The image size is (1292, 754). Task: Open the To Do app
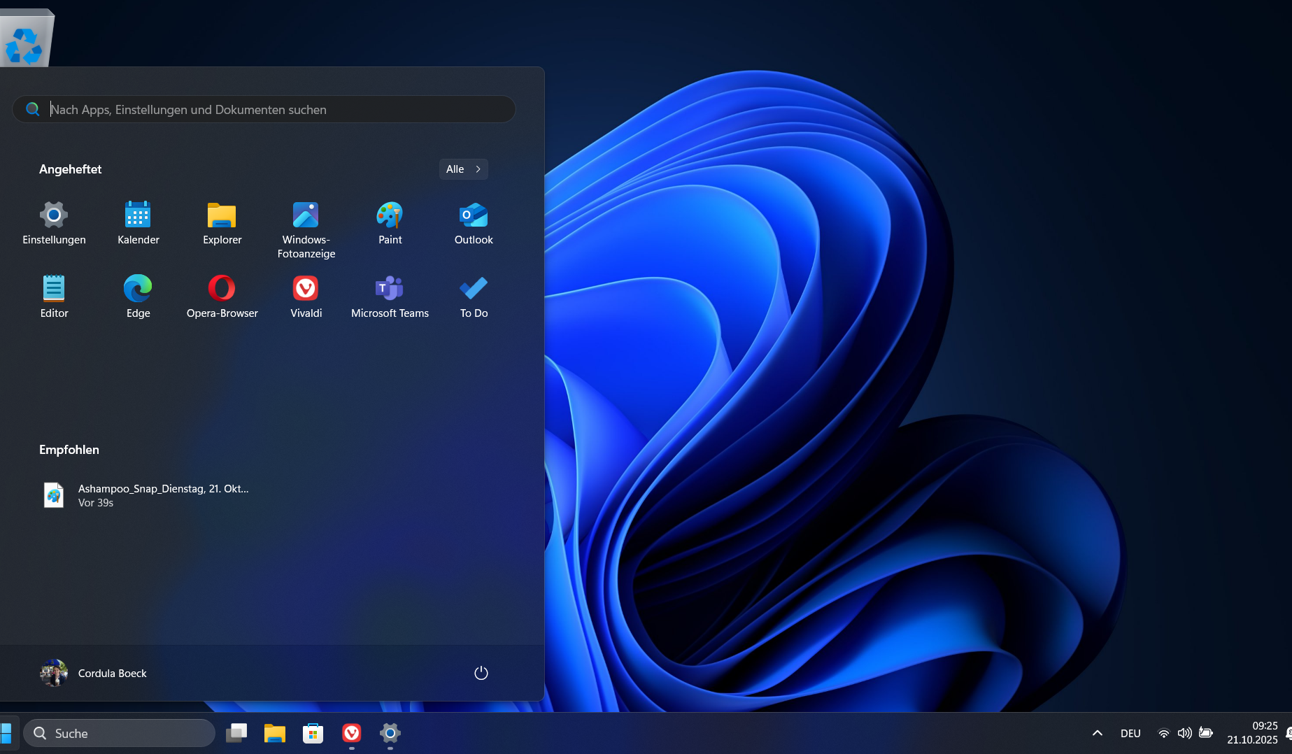474,296
